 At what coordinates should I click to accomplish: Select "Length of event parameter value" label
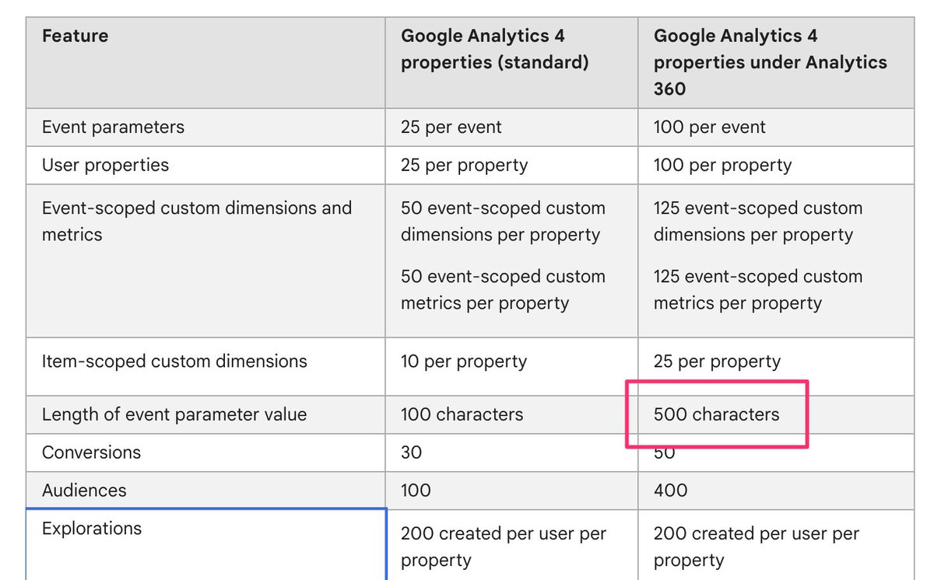click(x=174, y=414)
